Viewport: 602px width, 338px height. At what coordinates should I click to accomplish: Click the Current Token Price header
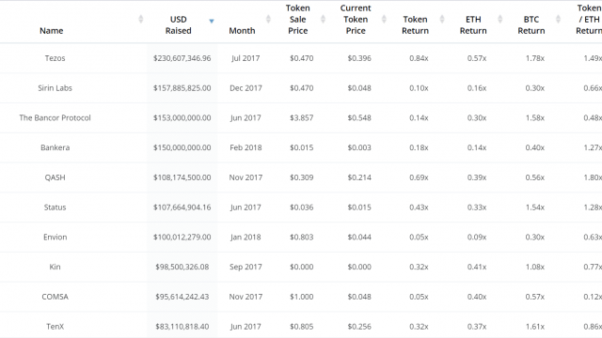[x=356, y=19]
